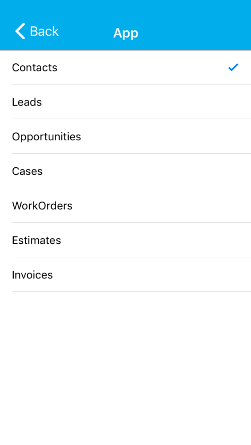Pick Cases from the app list
The width and height of the screenshot is (251, 445).
click(125, 171)
